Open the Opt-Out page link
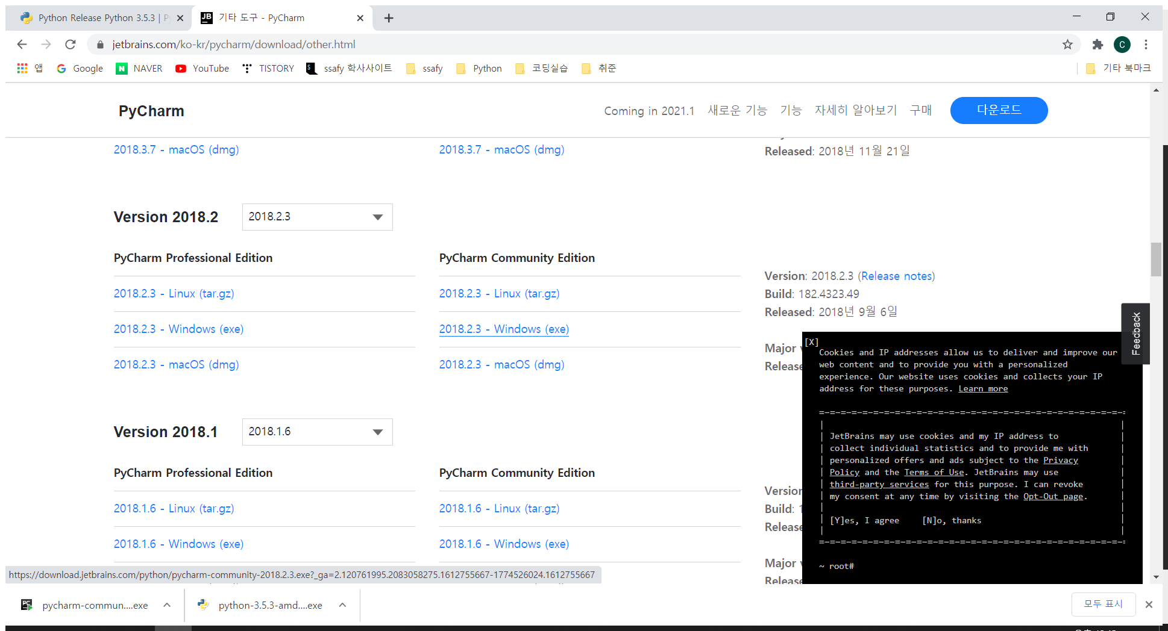 [x=1053, y=496]
